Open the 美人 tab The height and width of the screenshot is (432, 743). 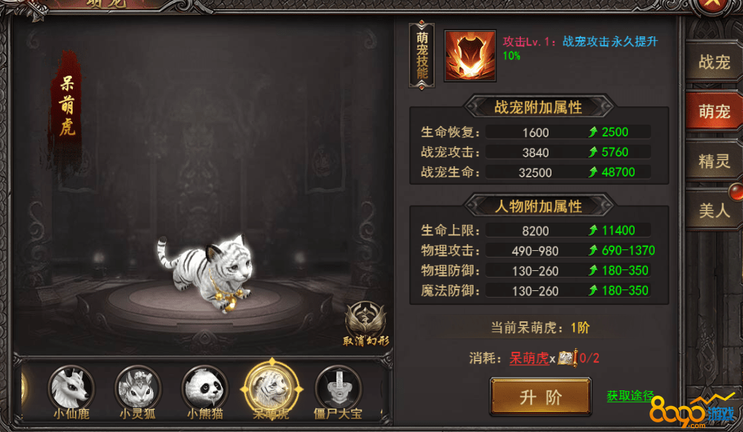(714, 210)
